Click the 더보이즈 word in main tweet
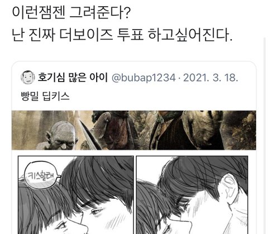Viewport: 268px width, 234px height. (x=86, y=35)
